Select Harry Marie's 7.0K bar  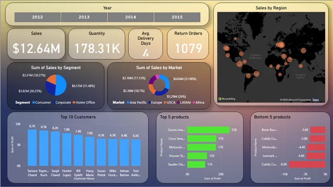click(90, 151)
